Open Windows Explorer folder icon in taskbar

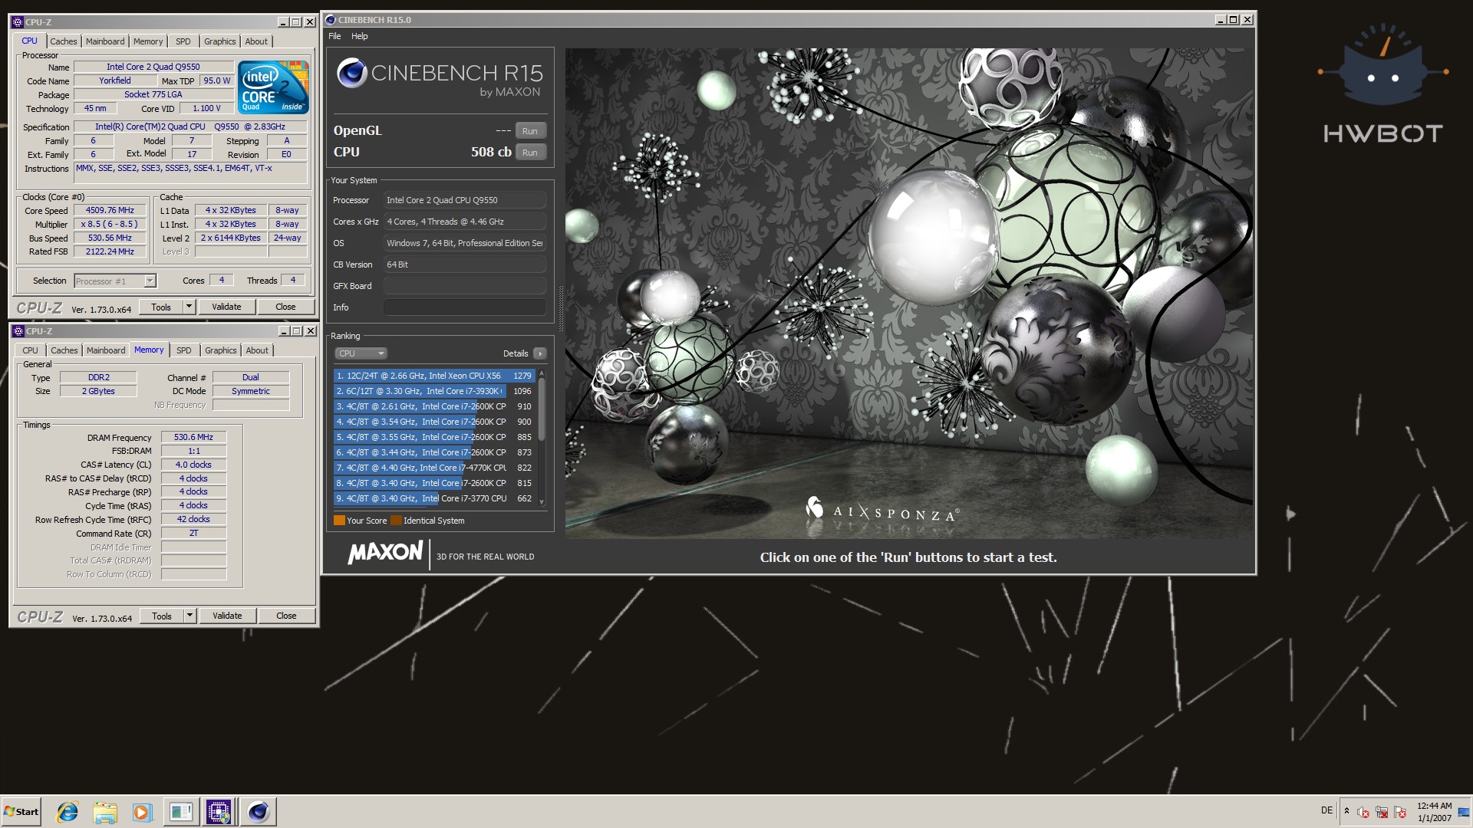point(105,811)
